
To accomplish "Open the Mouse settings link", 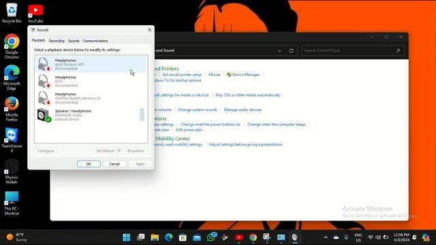I will click(x=215, y=75).
